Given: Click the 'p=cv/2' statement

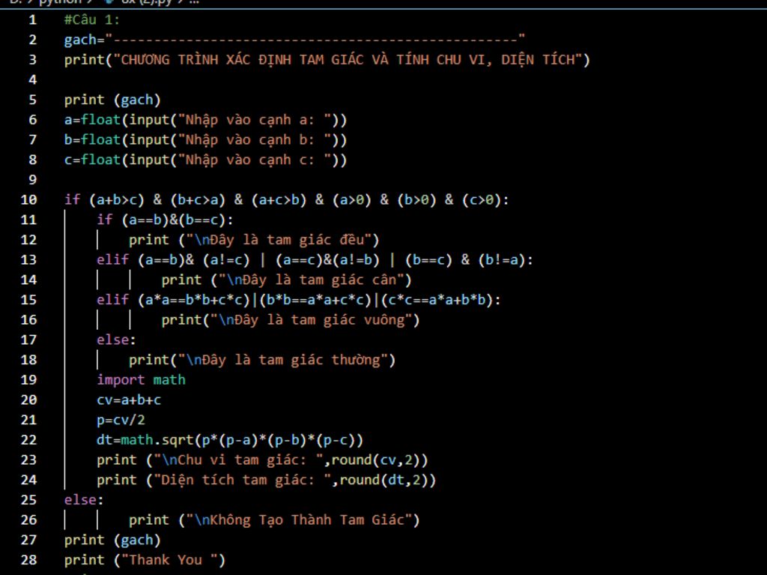Looking at the screenshot, I should (x=121, y=421).
